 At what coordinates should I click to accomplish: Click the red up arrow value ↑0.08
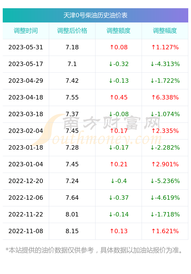click(119, 47)
